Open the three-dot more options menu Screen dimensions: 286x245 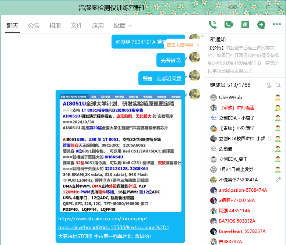pos(277,24)
